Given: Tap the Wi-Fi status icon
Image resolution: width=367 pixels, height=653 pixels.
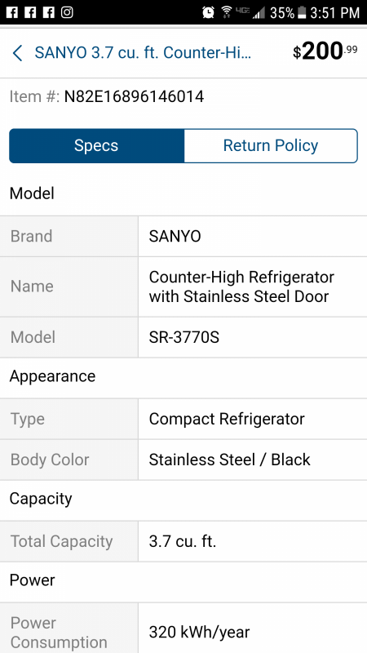Looking at the screenshot, I should (227, 12).
